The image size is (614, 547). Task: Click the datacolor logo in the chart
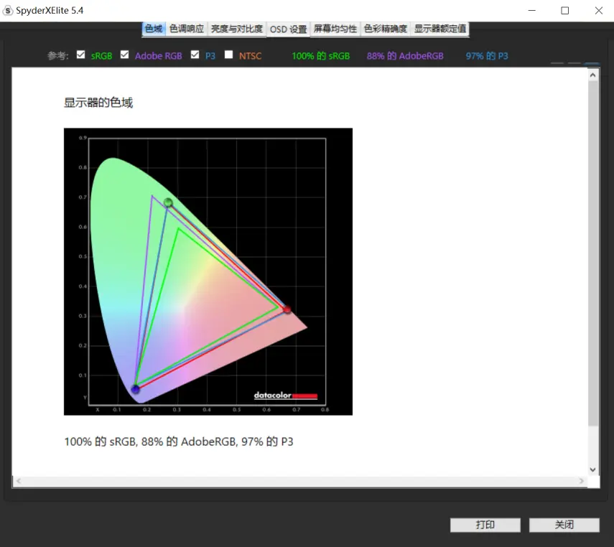(x=286, y=396)
